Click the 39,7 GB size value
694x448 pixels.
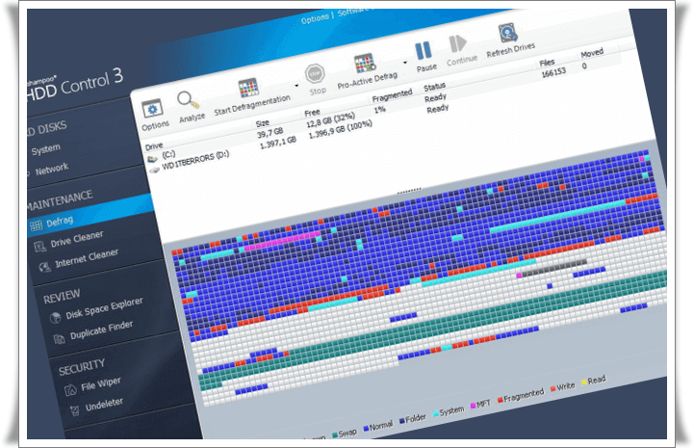pos(270,133)
